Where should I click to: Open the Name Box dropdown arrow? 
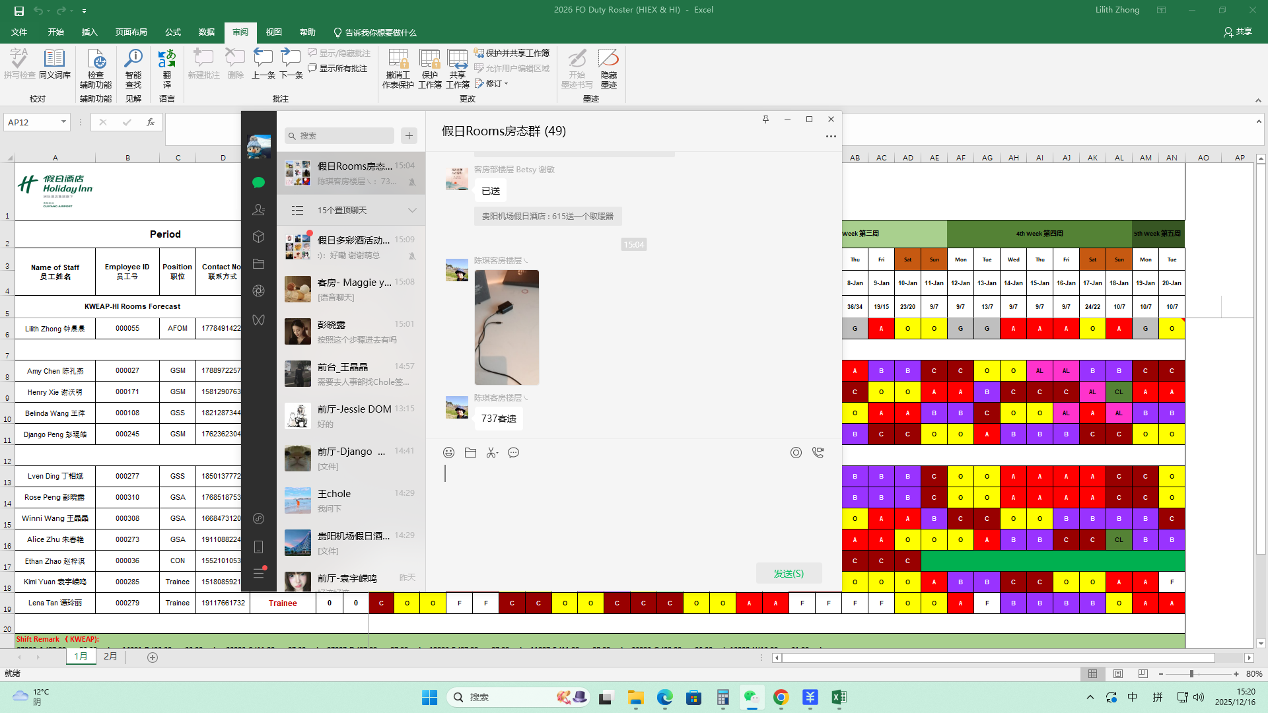point(63,122)
